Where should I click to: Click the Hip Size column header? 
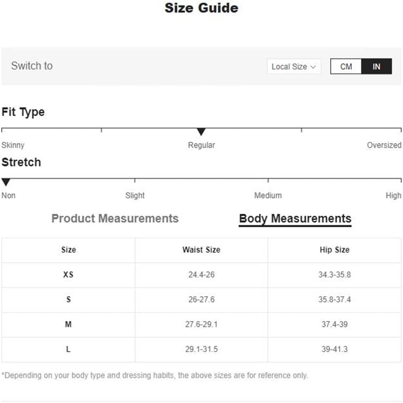pos(334,250)
